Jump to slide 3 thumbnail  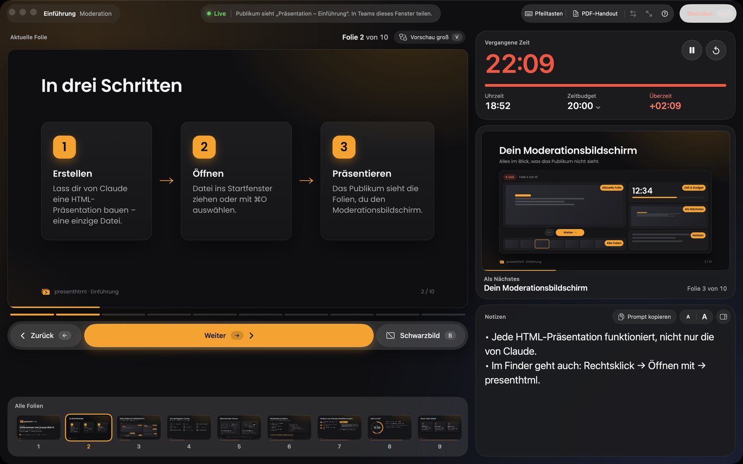pos(139,427)
